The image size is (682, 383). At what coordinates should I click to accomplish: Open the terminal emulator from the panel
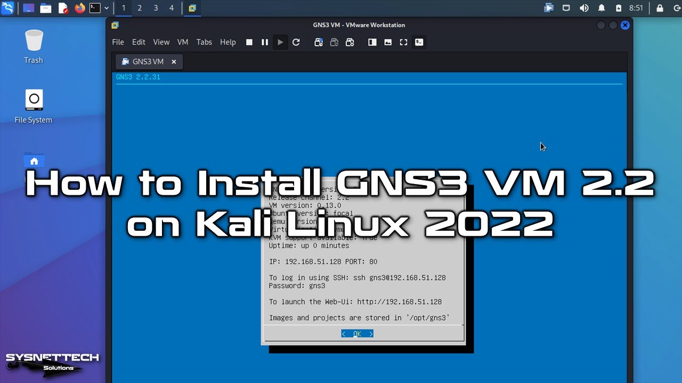(95, 8)
